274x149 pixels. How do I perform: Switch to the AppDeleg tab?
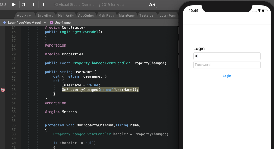coord(86,15)
